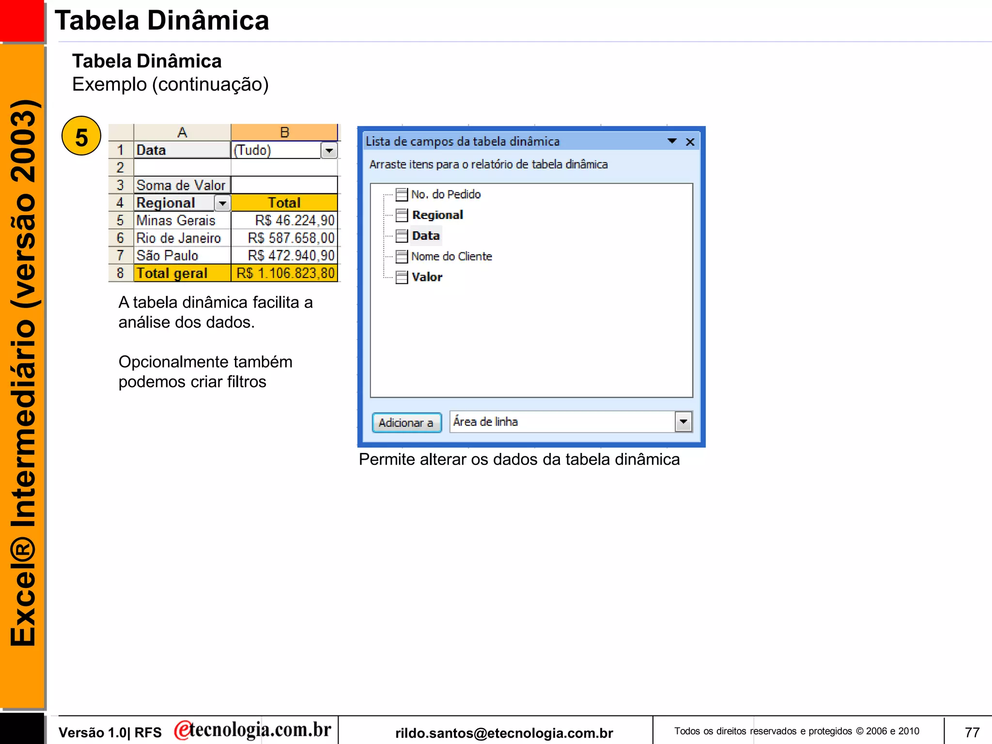
Task: Click the (Tudo) filter value cell
Action: [276, 150]
